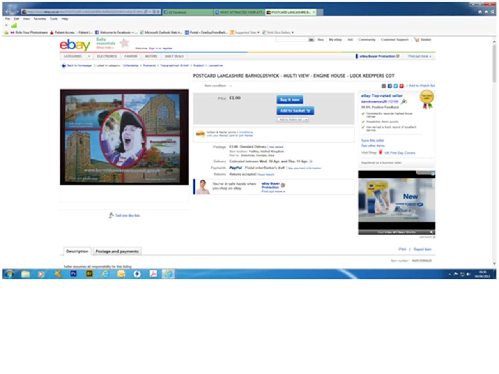Expand the Suggested Sites favorites dropdown
This screenshot has height=374, width=499.
click(x=258, y=32)
